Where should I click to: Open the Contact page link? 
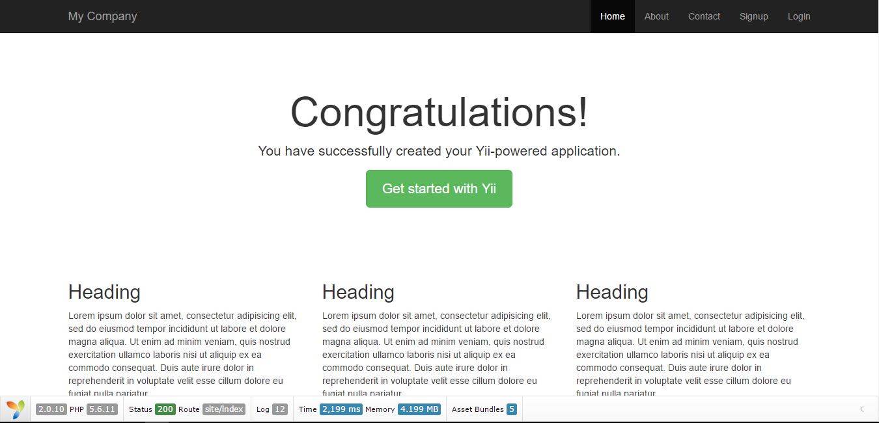[x=704, y=16]
